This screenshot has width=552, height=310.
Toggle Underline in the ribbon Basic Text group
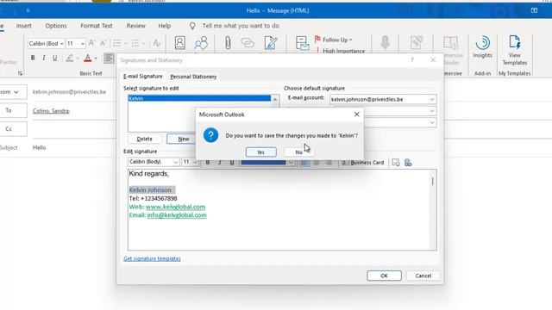coord(54,58)
